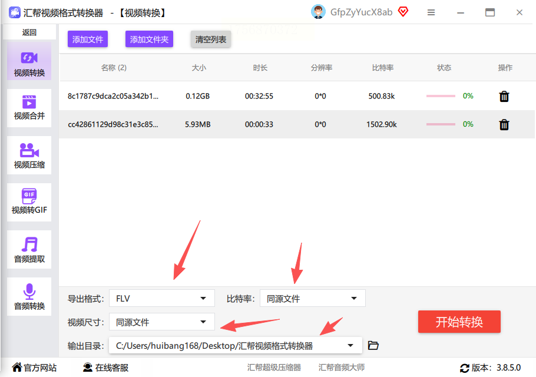Open the 导出格式 FLV format dropdown
Image resolution: width=536 pixels, height=377 pixels.
coord(162,299)
